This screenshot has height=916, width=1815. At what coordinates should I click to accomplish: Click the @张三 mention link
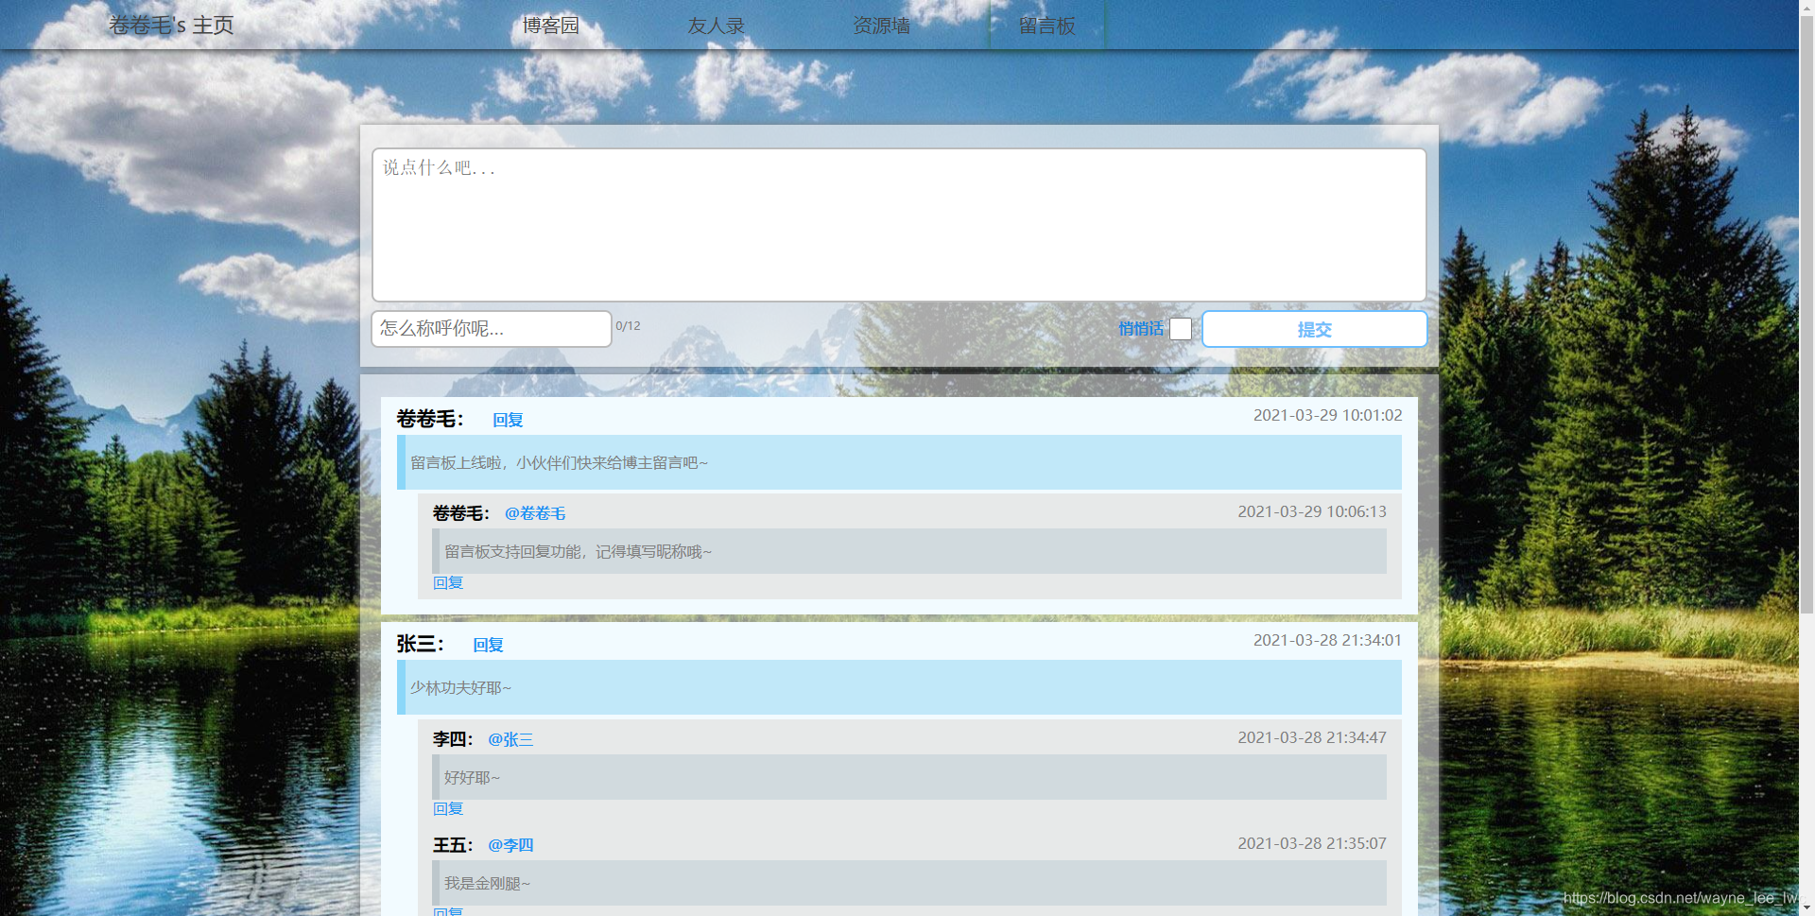pos(510,739)
